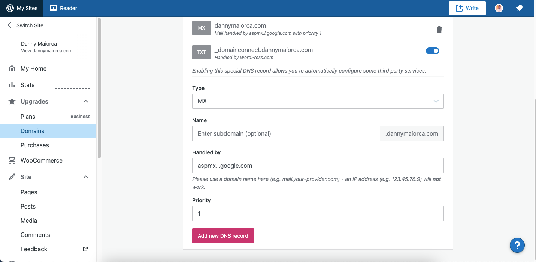Viewport: 536px width, 262px height.
Task: Click the View dannymaiorca.com site link
Action: point(46,50)
